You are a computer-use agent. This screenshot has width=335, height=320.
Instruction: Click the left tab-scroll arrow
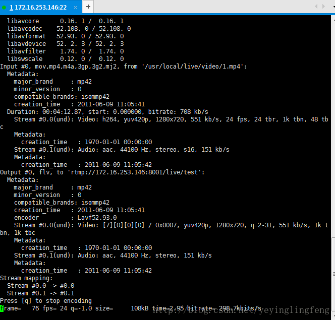point(316,7)
